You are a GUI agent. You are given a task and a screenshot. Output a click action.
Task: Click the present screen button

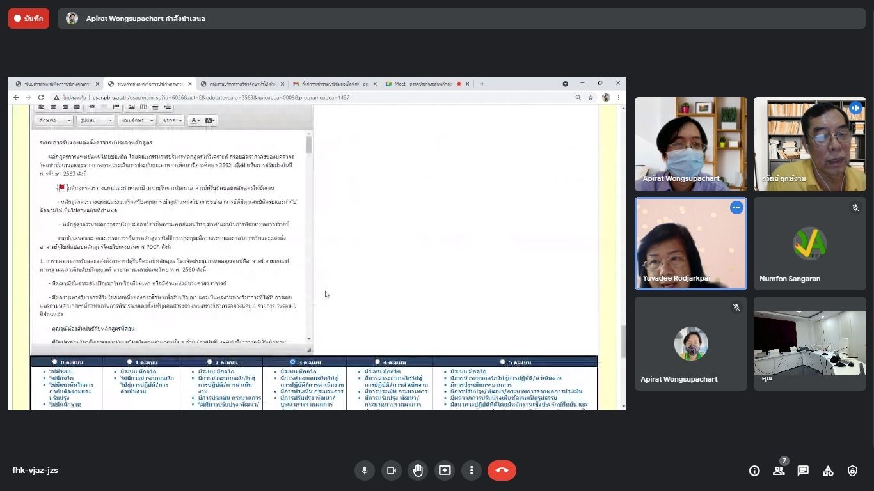coord(445,471)
